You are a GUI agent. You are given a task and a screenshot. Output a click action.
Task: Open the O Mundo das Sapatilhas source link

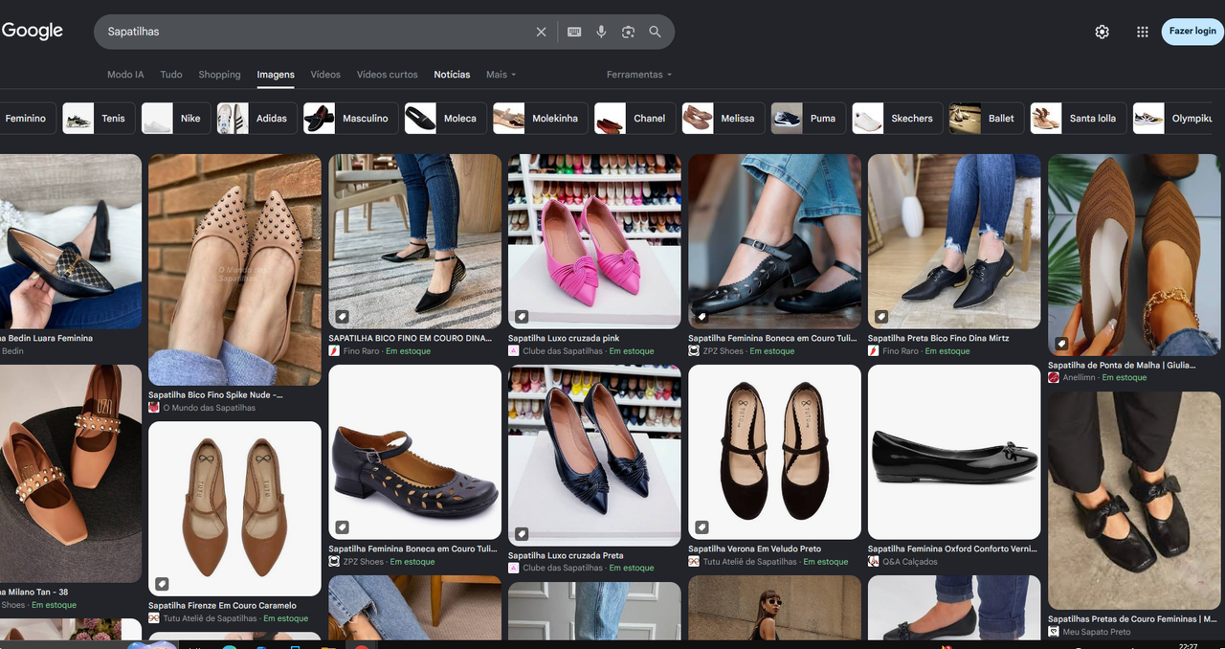pos(209,408)
